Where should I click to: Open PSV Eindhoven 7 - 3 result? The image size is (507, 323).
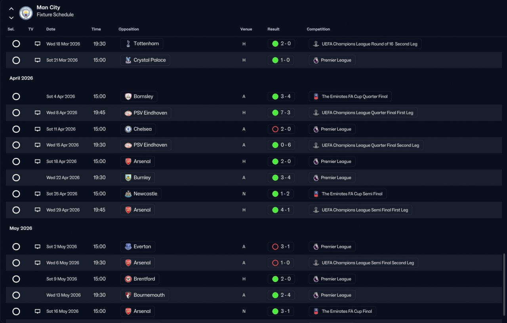[281, 113]
